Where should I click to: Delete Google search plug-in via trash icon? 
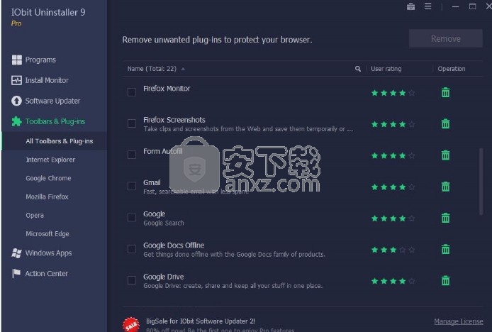[445, 218]
